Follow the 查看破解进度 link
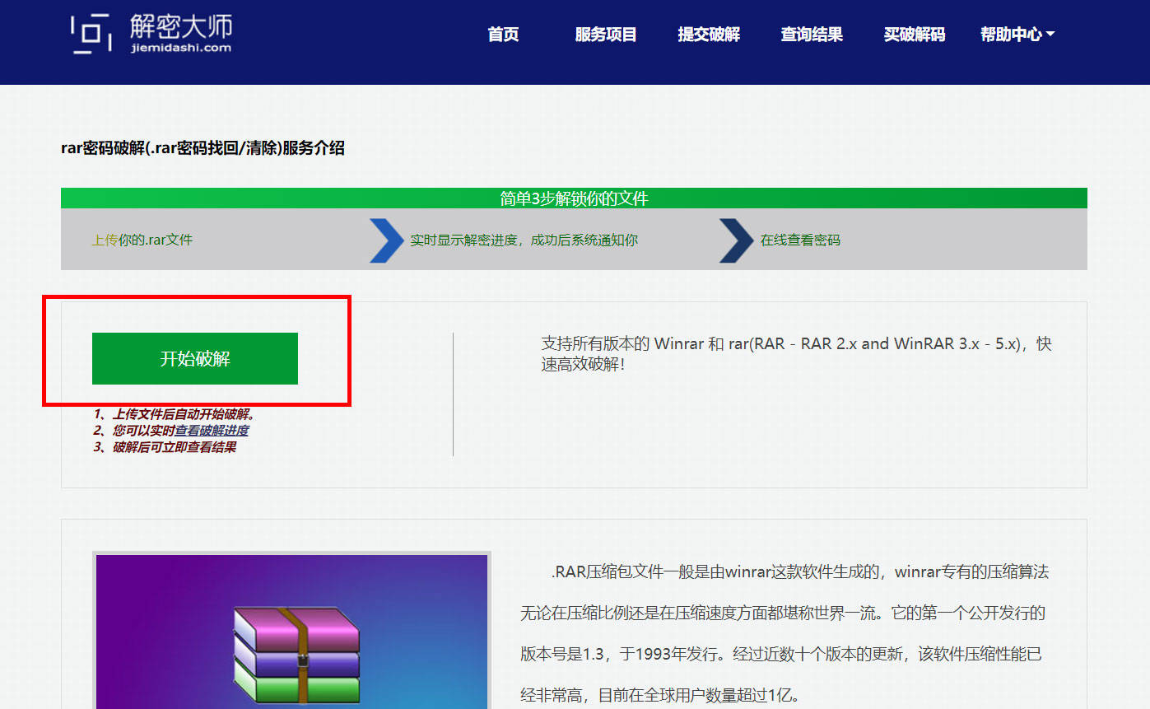This screenshot has height=709, width=1150. click(x=211, y=431)
